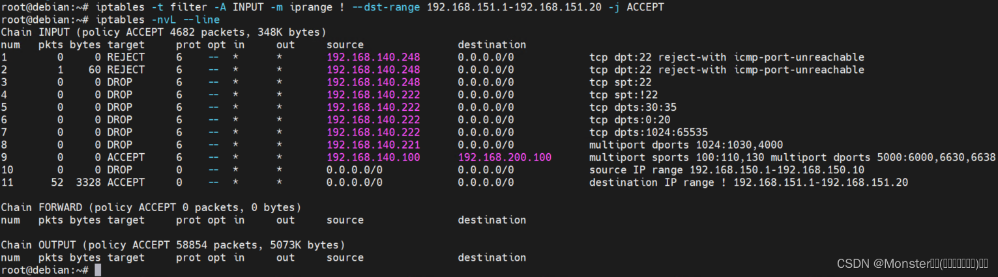998x277 pixels.
Task: Click source IP 192.168.140.100 in rule 9
Action: pos(374,157)
